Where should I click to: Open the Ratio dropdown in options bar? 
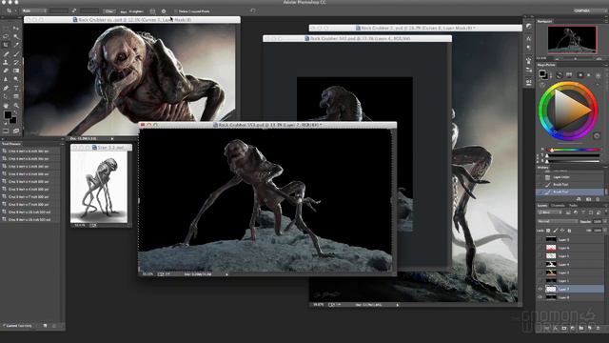(34, 10)
